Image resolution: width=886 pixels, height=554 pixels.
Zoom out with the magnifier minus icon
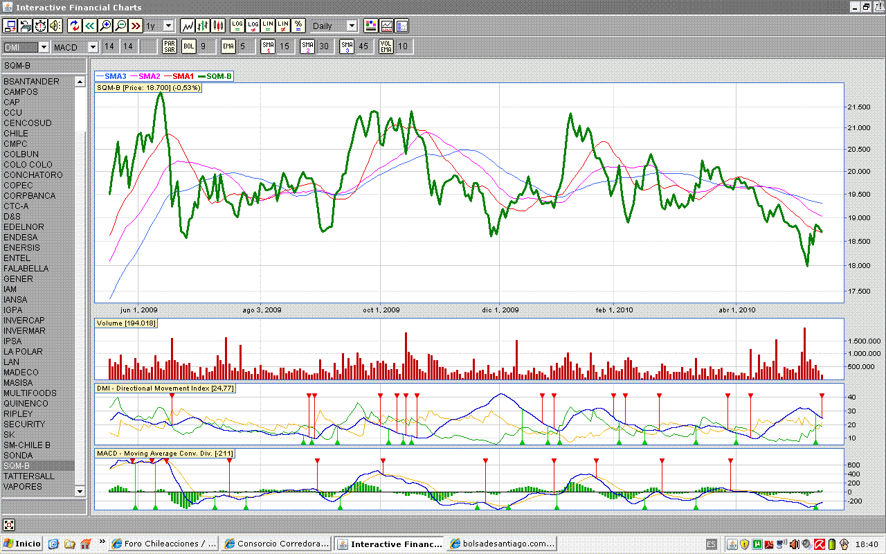tap(120, 26)
